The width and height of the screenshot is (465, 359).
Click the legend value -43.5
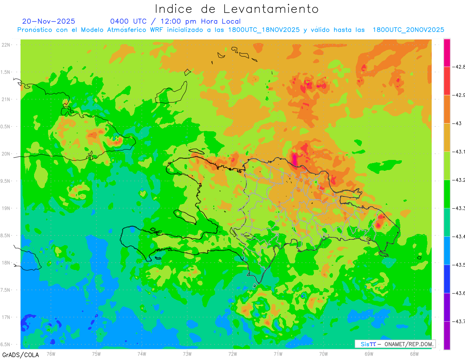[458, 265]
